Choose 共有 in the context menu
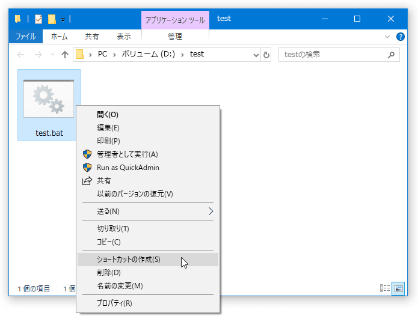418x319 pixels. [148, 181]
